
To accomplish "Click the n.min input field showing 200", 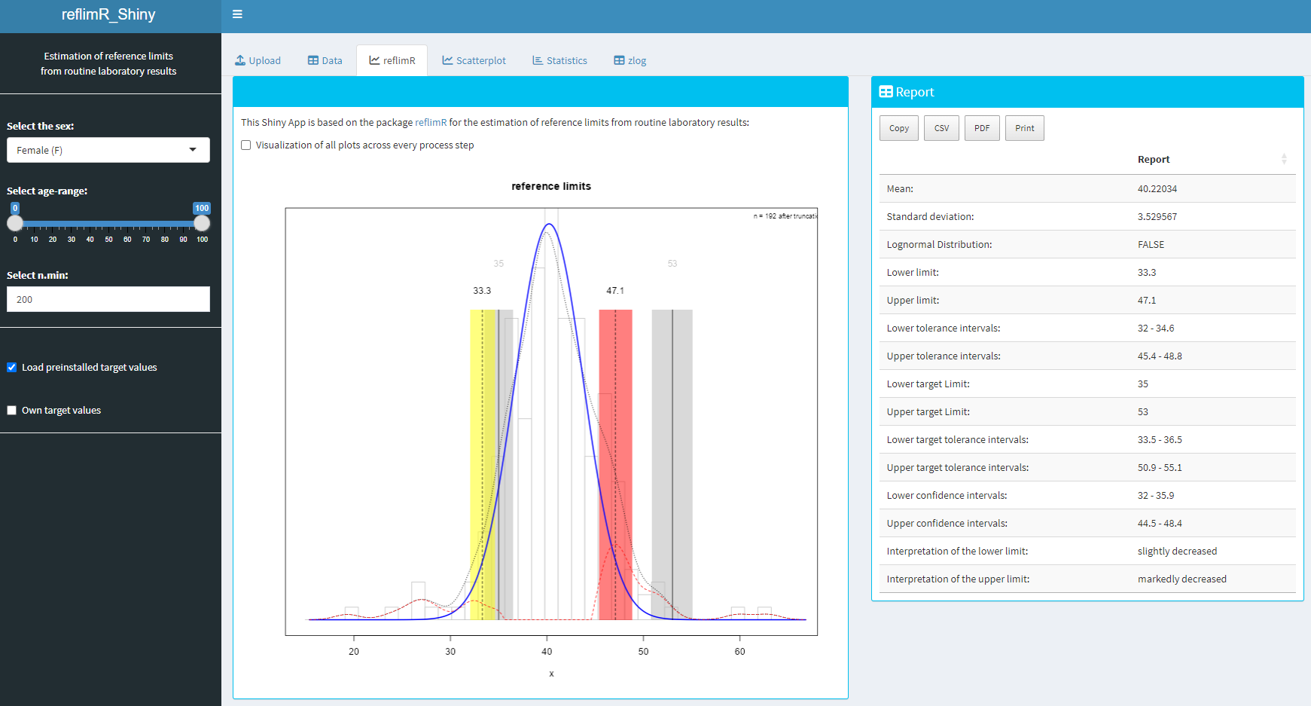I will (108, 299).
